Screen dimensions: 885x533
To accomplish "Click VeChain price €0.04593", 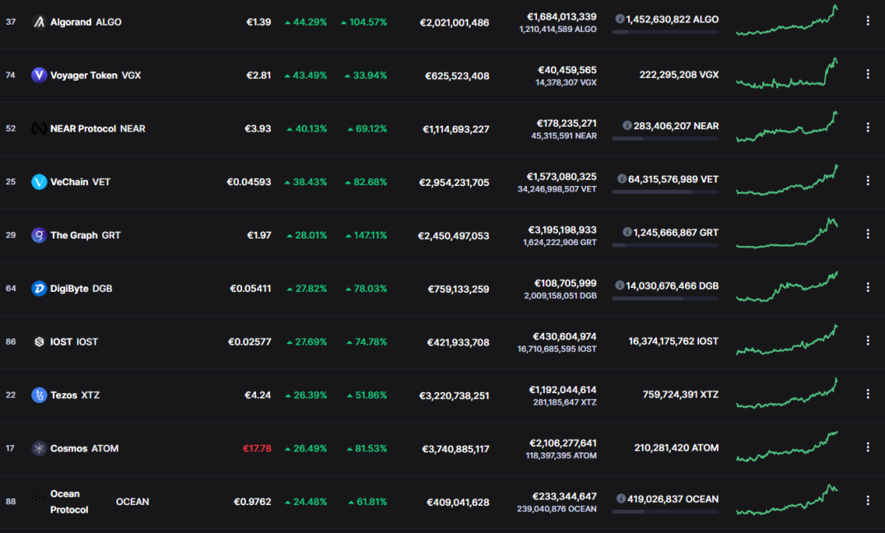I will (249, 182).
